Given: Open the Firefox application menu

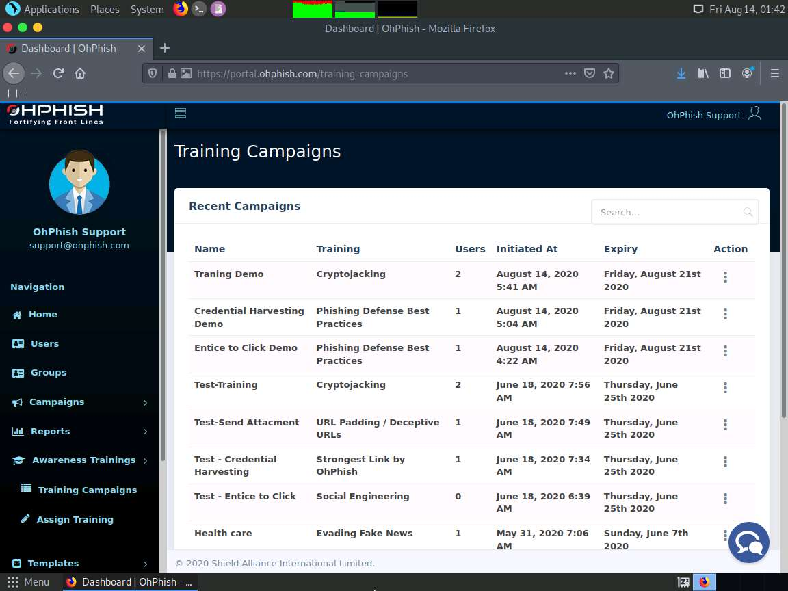Looking at the screenshot, I should 775,73.
